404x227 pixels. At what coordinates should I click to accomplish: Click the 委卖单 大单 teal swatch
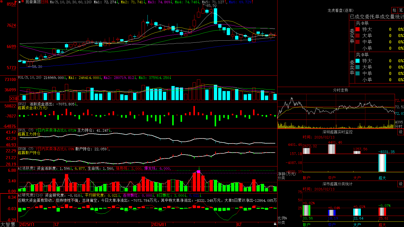tap(358, 67)
